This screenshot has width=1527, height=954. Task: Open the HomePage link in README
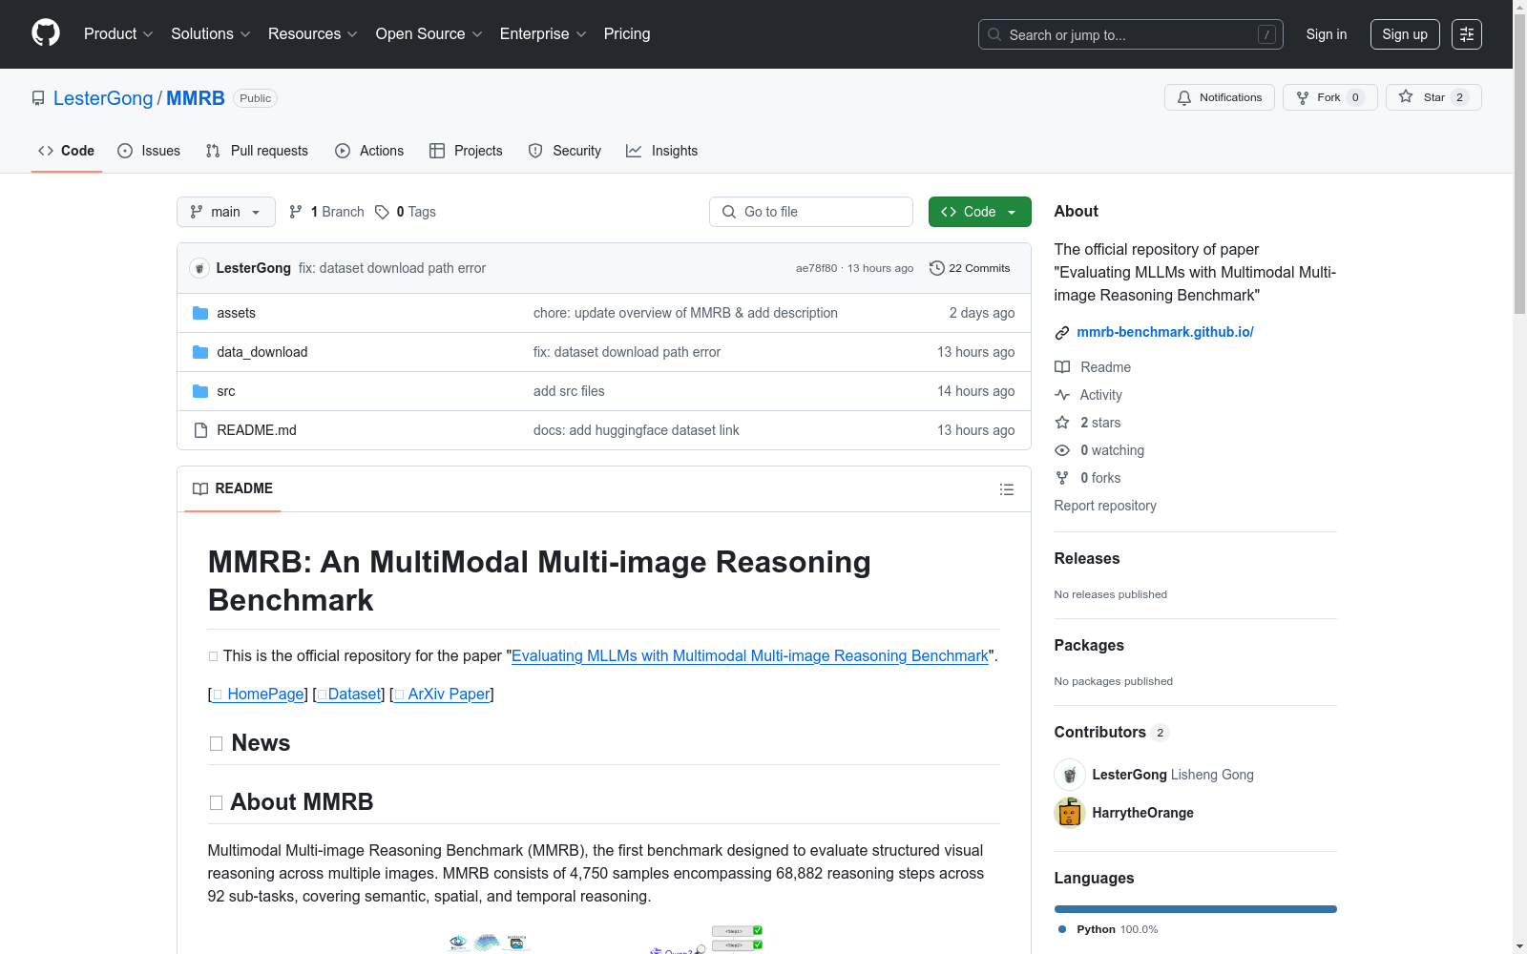tap(259, 694)
